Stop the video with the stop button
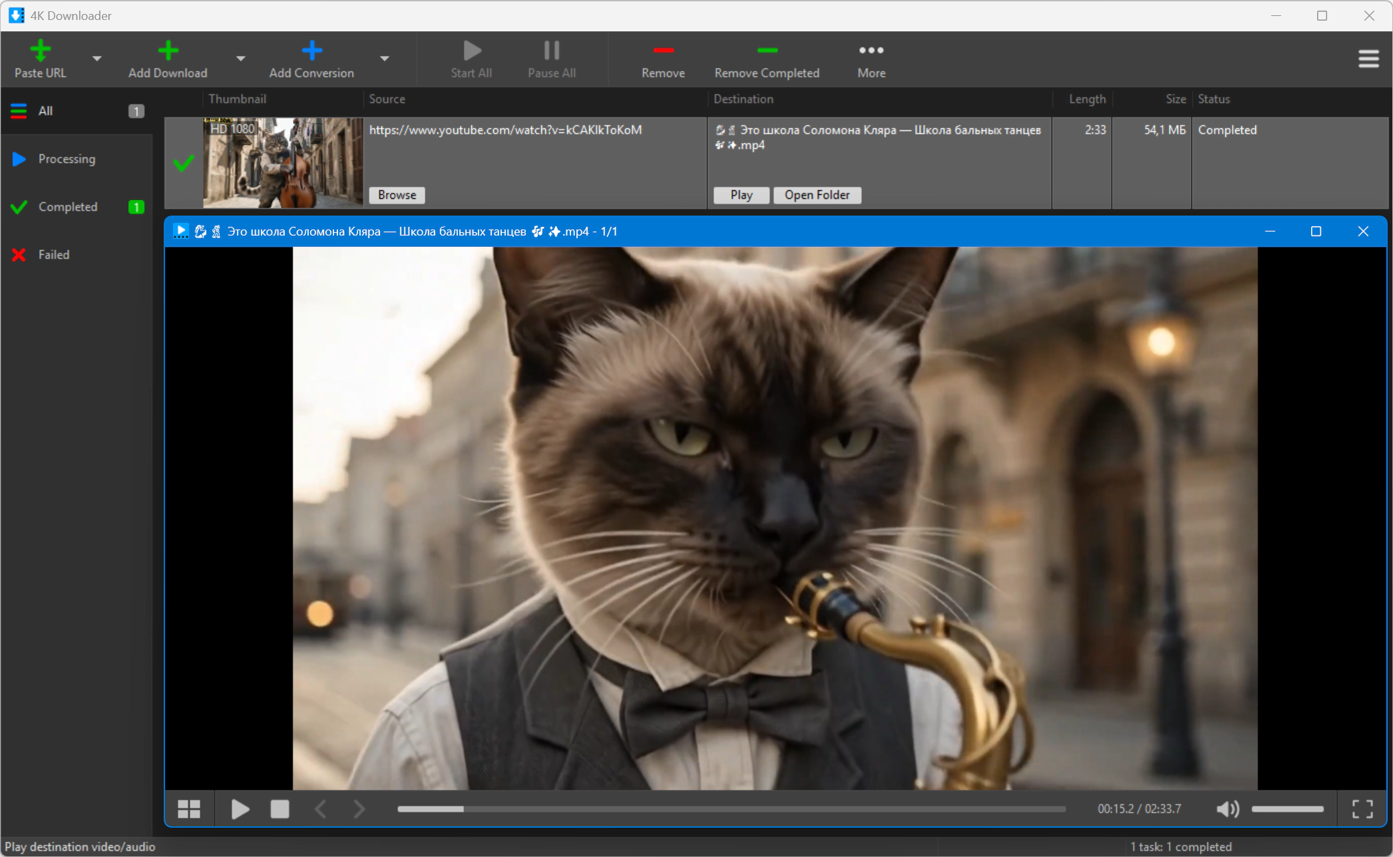1393x857 pixels. coord(280,809)
